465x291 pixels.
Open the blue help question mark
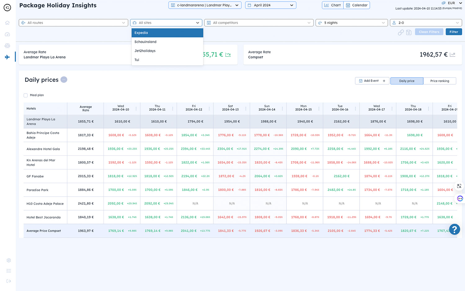pos(454,230)
